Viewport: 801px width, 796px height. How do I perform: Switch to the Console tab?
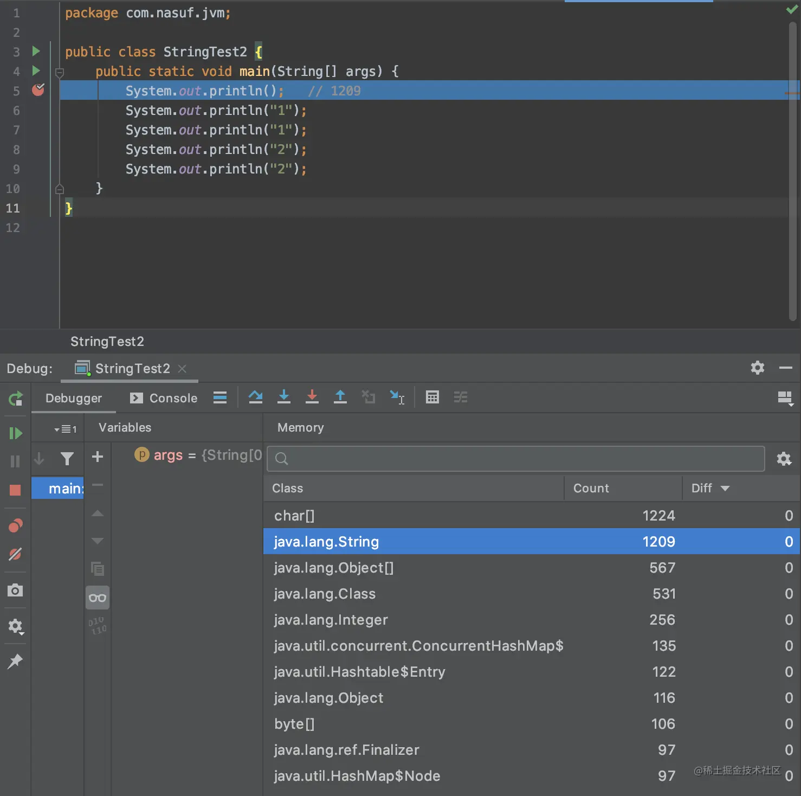164,398
